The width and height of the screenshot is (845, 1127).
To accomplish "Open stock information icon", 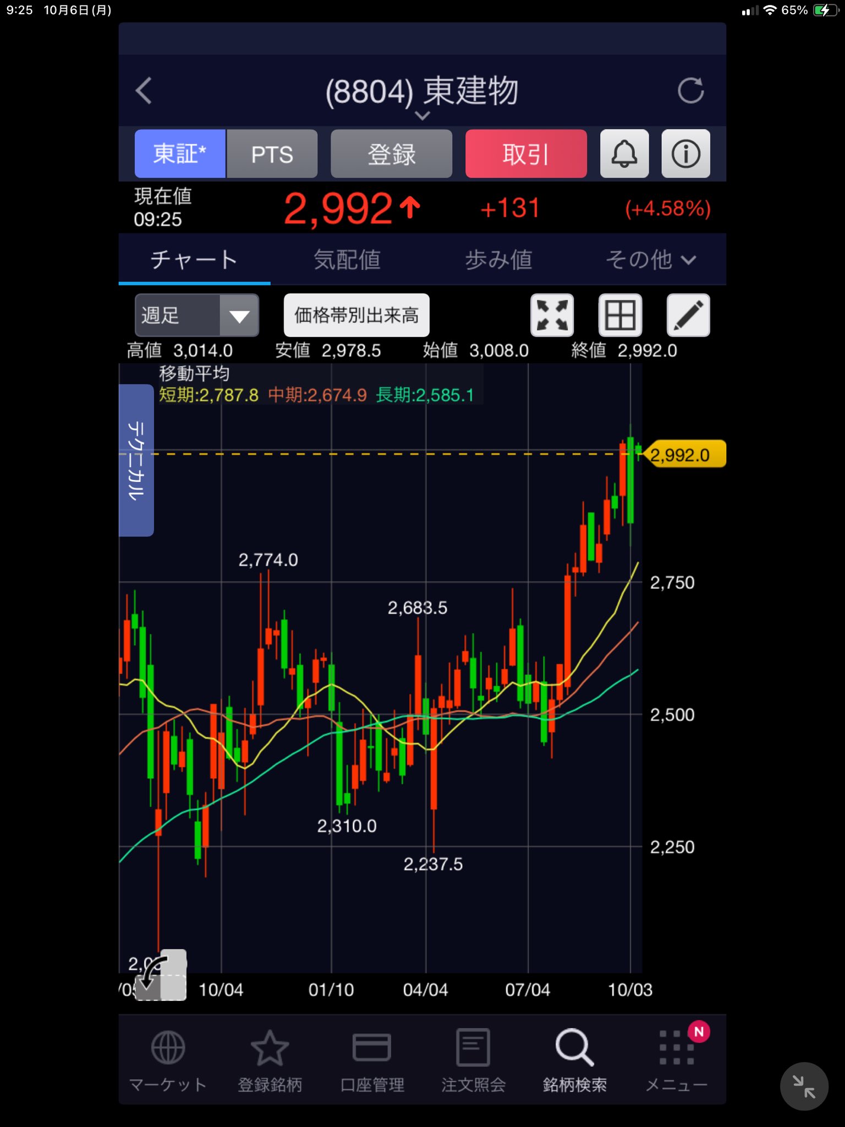I will point(685,154).
